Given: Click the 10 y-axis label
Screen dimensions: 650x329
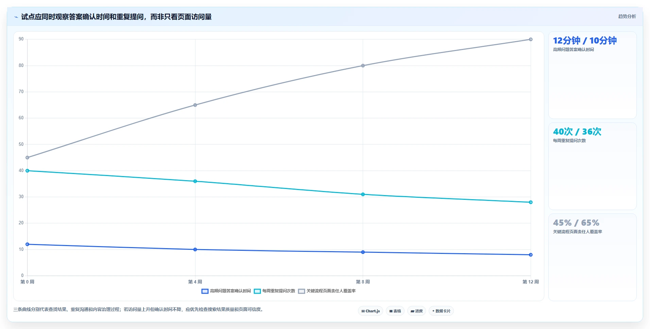Looking at the screenshot, I should 21,249.
